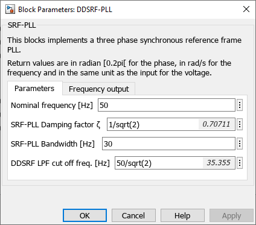
Task: Select the Parameters tab
Action: point(34,88)
